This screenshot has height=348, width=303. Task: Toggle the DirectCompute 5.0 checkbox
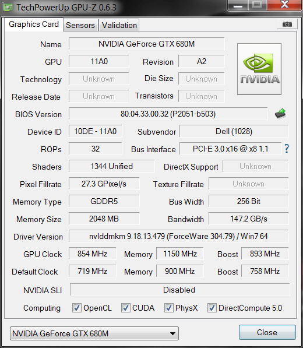click(212, 308)
